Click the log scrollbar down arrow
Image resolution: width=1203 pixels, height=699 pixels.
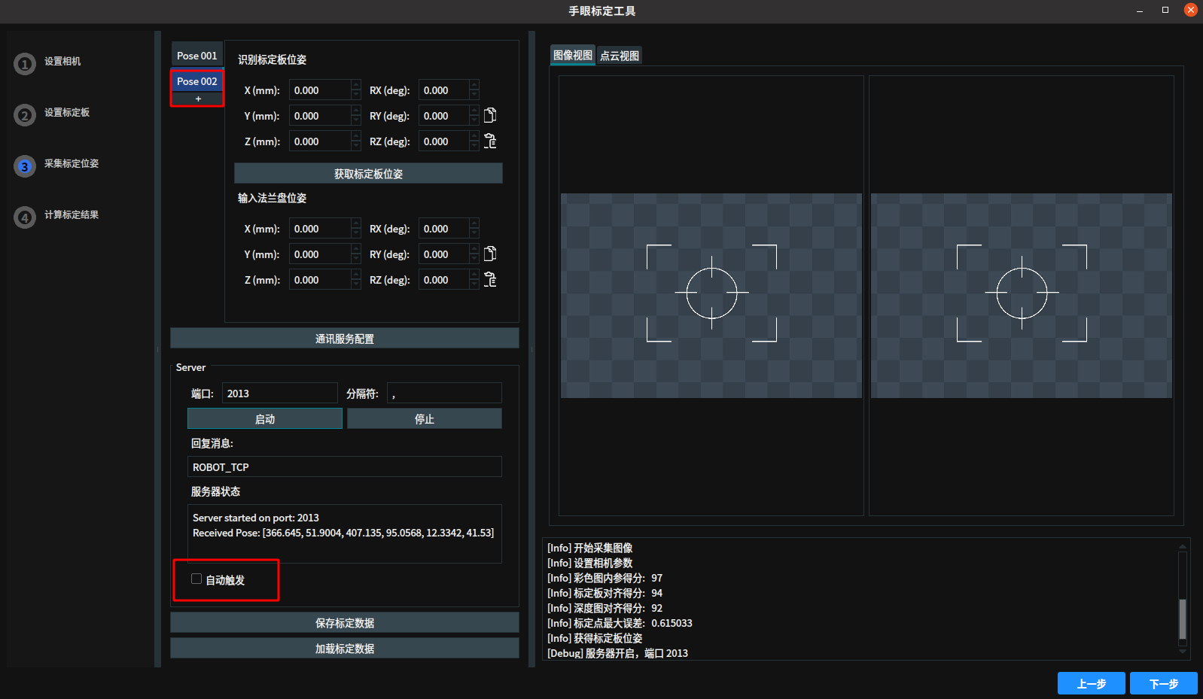[1183, 652]
